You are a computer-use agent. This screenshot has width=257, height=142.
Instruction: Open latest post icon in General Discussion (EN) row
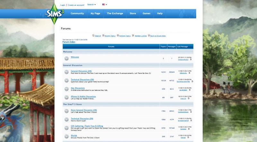pos(189,73)
